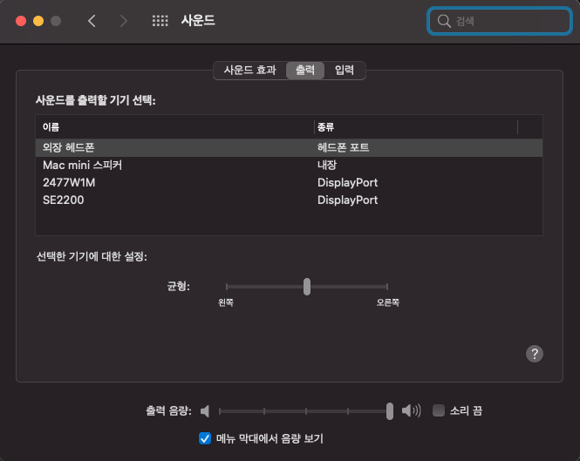Select the Mac mini 스피커 output device
This screenshot has height=461, width=580.
[289, 165]
